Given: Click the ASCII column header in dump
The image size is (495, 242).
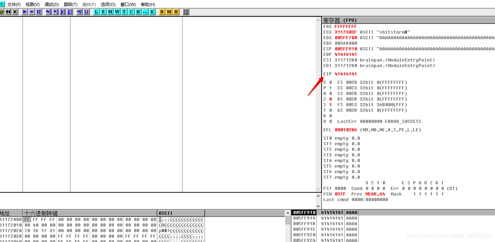Looking at the screenshot, I should pyautogui.click(x=181, y=213).
